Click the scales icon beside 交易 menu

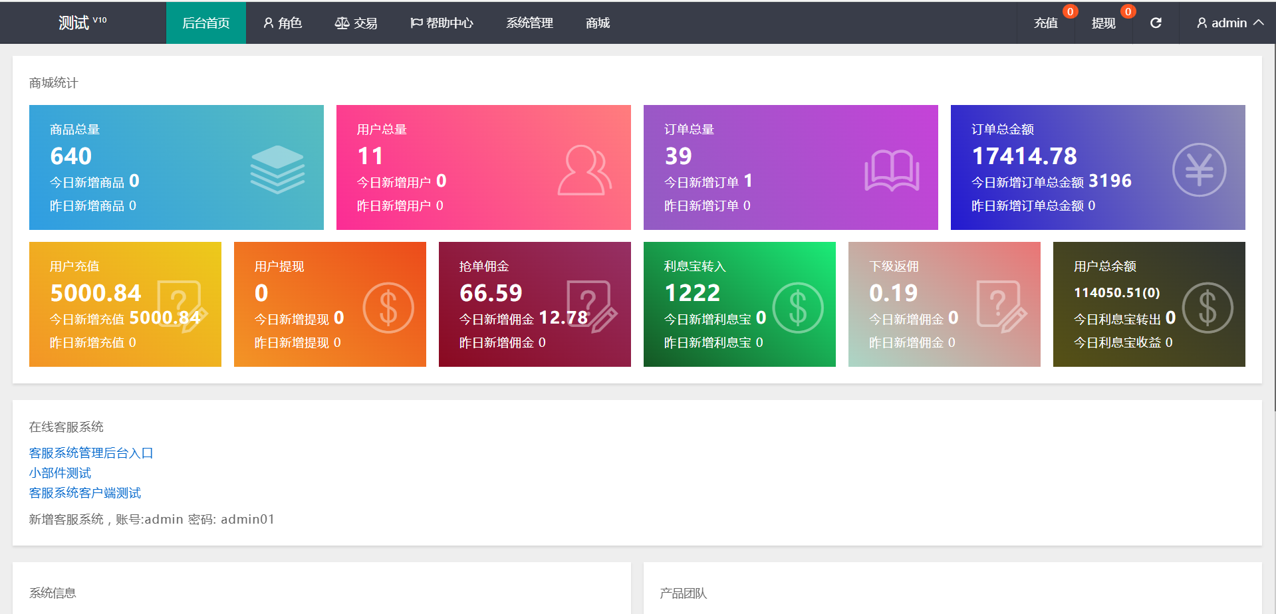(x=342, y=23)
